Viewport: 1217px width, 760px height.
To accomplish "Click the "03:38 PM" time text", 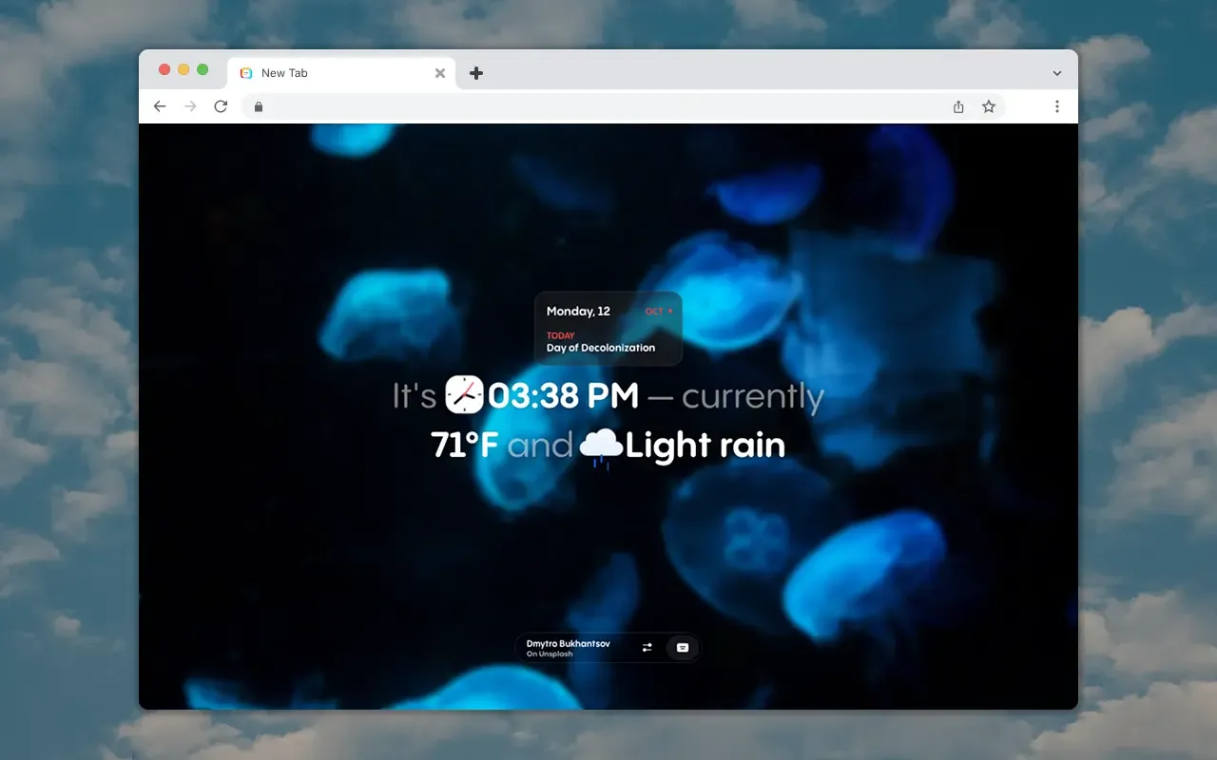I will (x=563, y=396).
